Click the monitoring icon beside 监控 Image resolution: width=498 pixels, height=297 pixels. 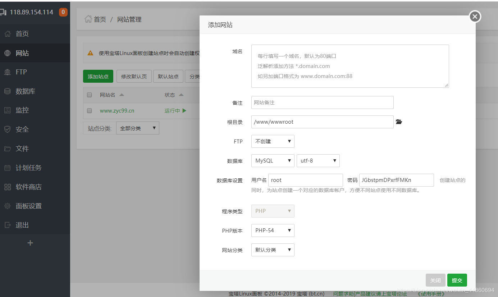click(8, 110)
